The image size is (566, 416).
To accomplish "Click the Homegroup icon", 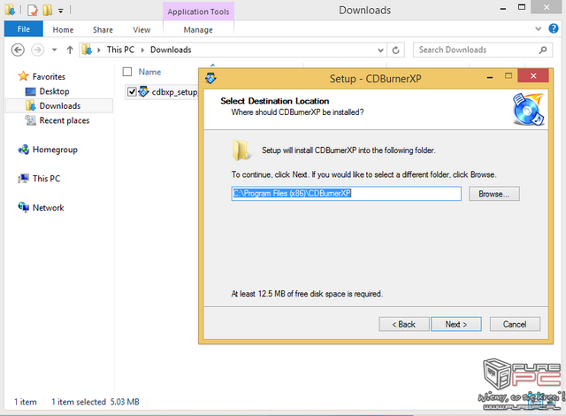I will pos(24,149).
